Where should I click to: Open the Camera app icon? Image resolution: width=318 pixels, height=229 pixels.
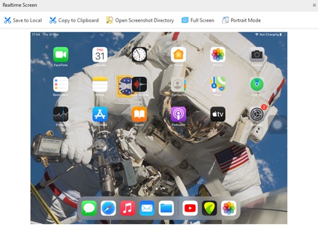pos(257,55)
